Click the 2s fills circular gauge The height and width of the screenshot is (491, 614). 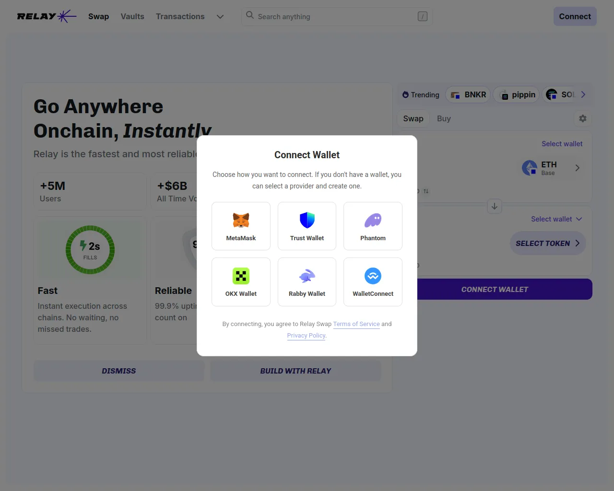[90, 250]
